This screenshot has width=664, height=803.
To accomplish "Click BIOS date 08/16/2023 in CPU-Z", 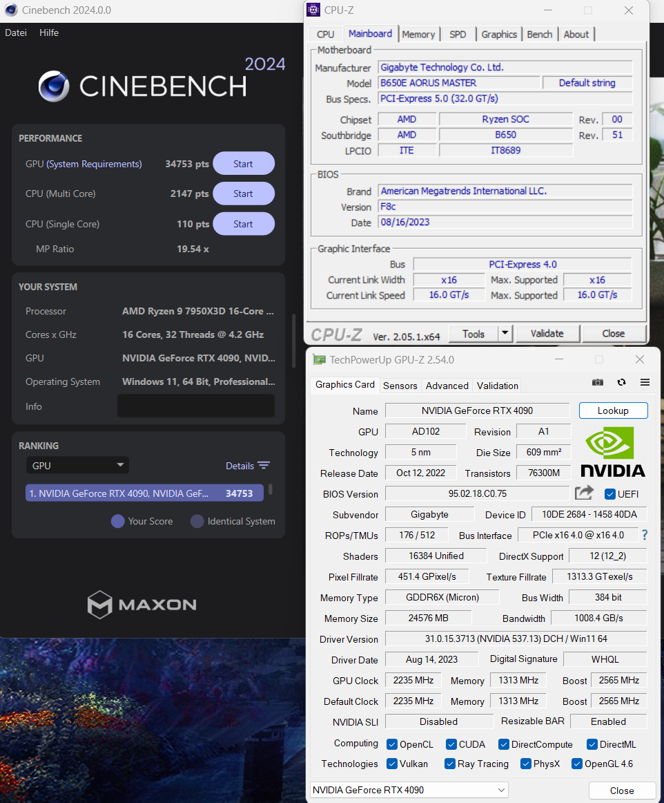I will coord(505,223).
